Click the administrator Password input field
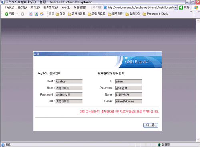Viewport: 200px width, 147px height. [128, 88]
